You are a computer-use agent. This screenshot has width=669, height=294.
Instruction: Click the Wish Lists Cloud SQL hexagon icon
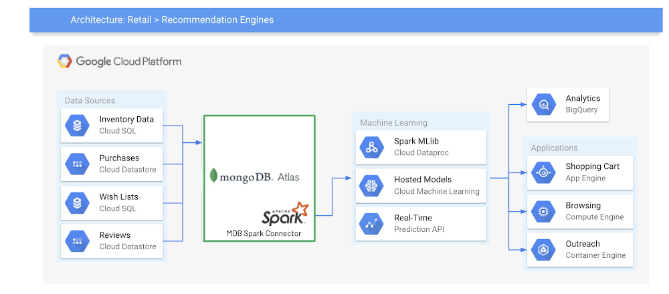click(x=77, y=202)
